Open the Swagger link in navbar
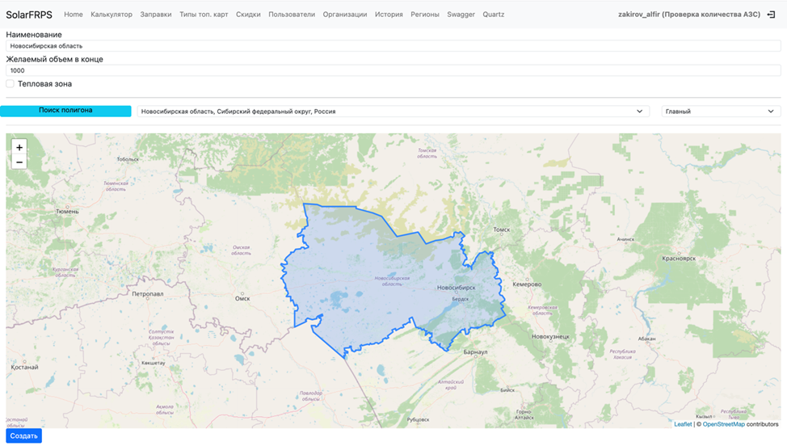 (x=461, y=15)
